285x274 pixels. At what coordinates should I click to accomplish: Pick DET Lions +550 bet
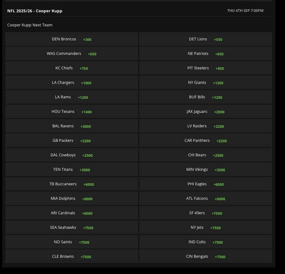click(206, 39)
